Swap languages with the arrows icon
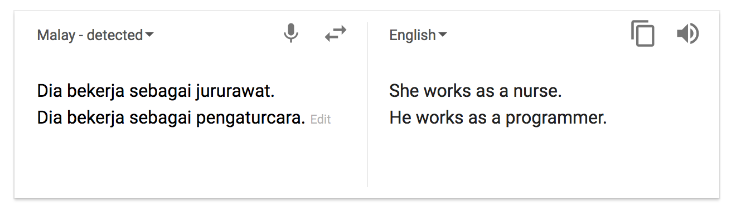Image resolution: width=746 pixels, height=206 pixels. coord(336,35)
